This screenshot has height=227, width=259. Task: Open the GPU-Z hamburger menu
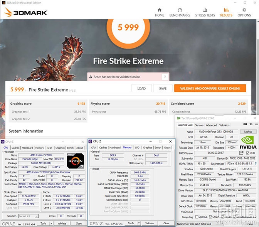(256, 124)
